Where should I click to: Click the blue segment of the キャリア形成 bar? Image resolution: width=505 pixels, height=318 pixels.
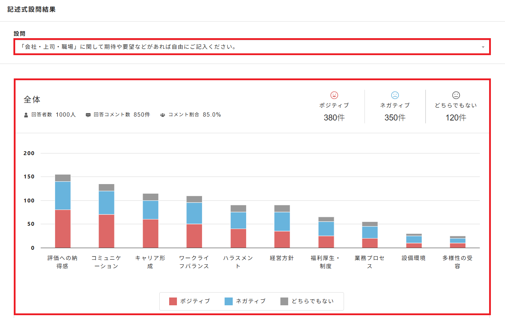click(x=150, y=210)
